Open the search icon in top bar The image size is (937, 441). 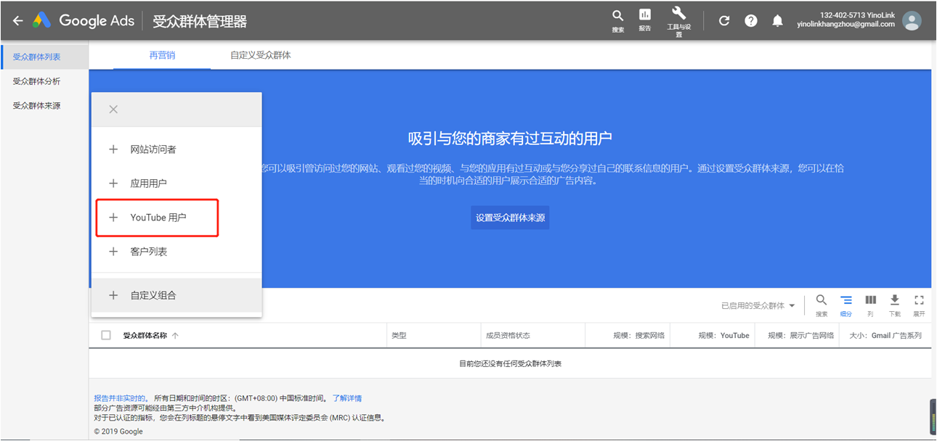pos(617,16)
